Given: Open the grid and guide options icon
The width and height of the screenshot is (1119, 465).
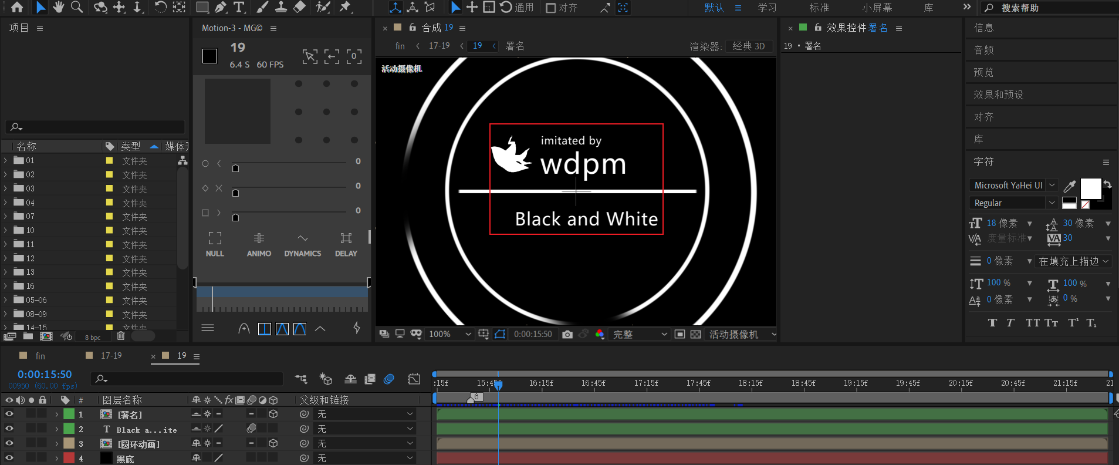Looking at the screenshot, I should click(x=484, y=334).
